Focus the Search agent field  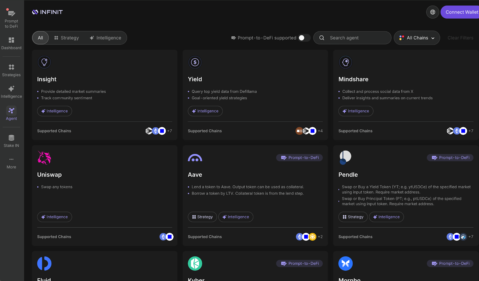[x=352, y=38]
